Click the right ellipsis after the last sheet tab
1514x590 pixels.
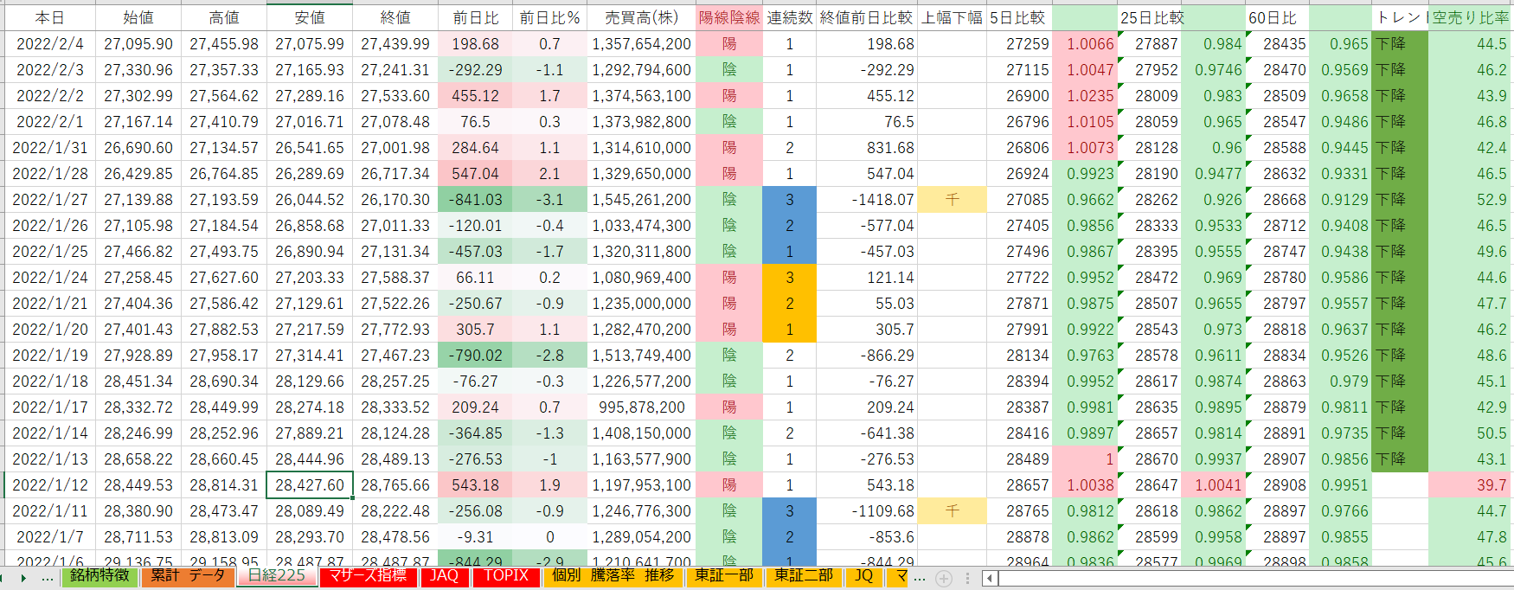[x=921, y=578]
